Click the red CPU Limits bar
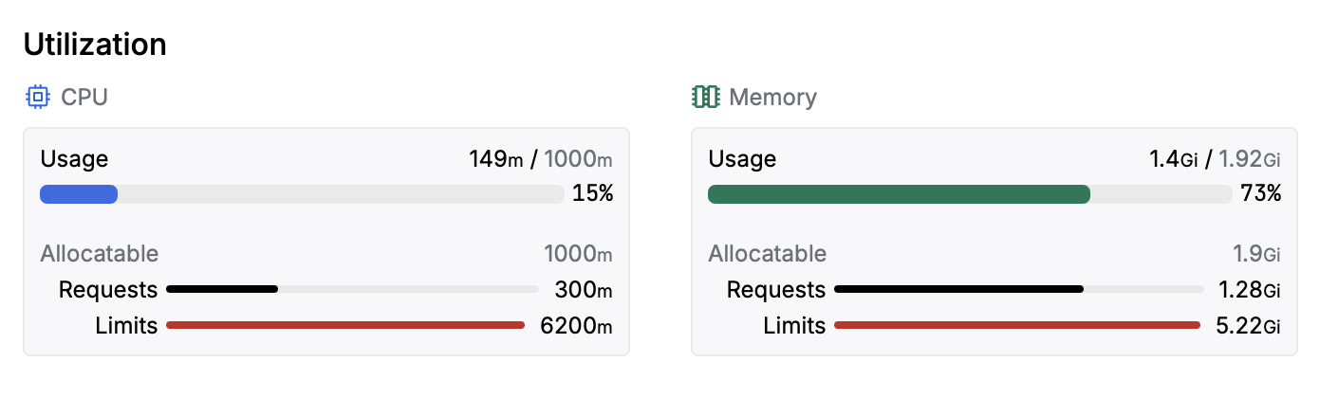 pyautogui.click(x=345, y=325)
